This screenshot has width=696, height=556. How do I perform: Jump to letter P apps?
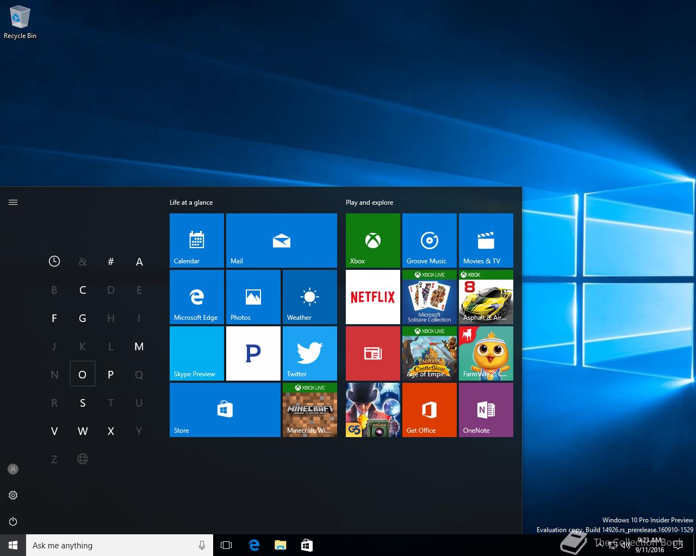click(x=111, y=374)
